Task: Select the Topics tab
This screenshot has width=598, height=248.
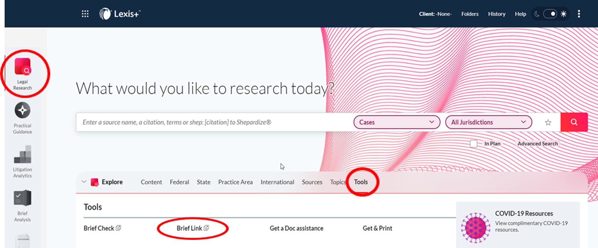Action: pyautogui.click(x=338, y=182)
